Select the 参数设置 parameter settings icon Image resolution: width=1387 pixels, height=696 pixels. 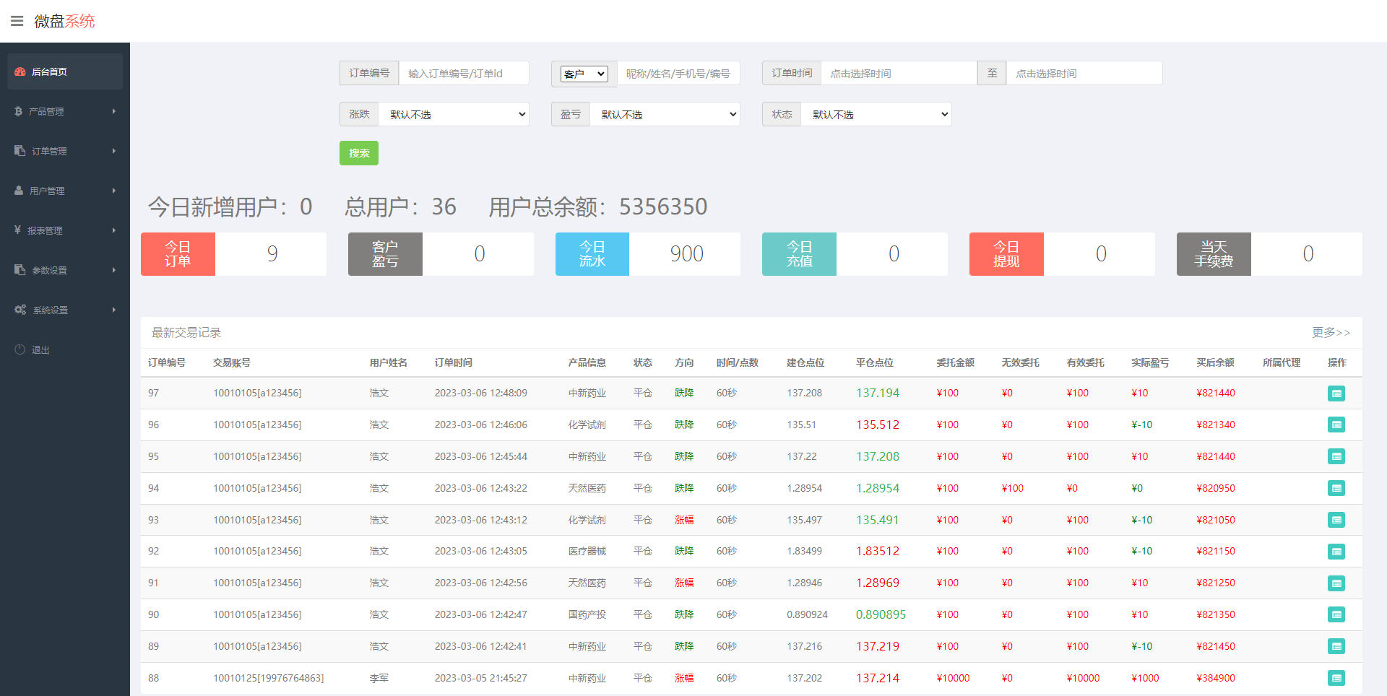(18, 270)
